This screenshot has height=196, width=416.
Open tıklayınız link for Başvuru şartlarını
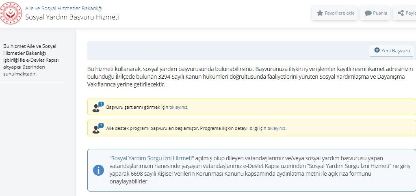[x=178, y=107]
